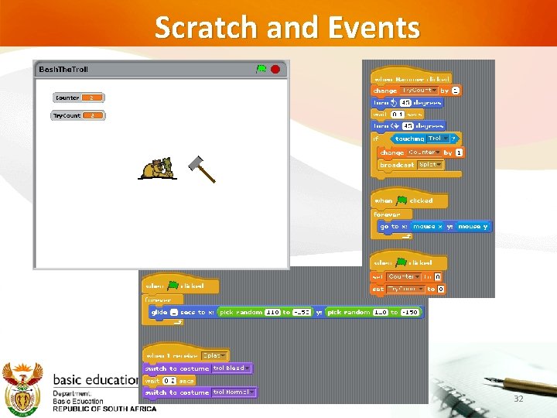Open trol Normal costume dropdown
Screen dimensions: 557x418
click(234, 392)
